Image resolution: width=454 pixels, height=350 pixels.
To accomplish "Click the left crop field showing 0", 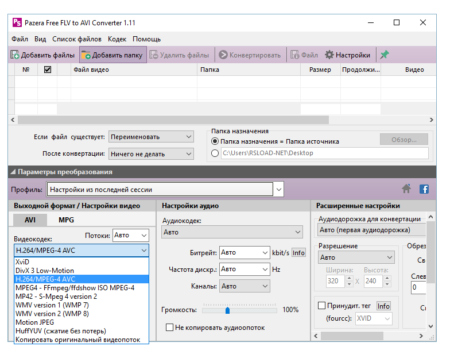I will click(418, 288).
